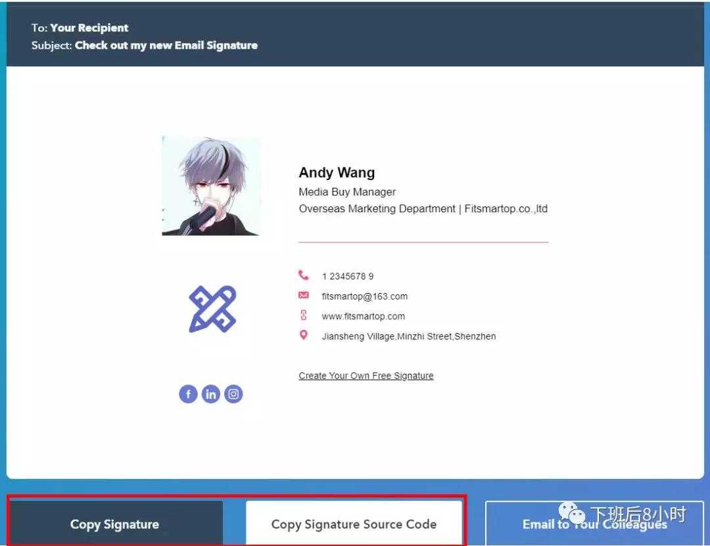Click the fitsmartop@163.com email address
This screenshot has height=546, width=710.
coord(364,296)
